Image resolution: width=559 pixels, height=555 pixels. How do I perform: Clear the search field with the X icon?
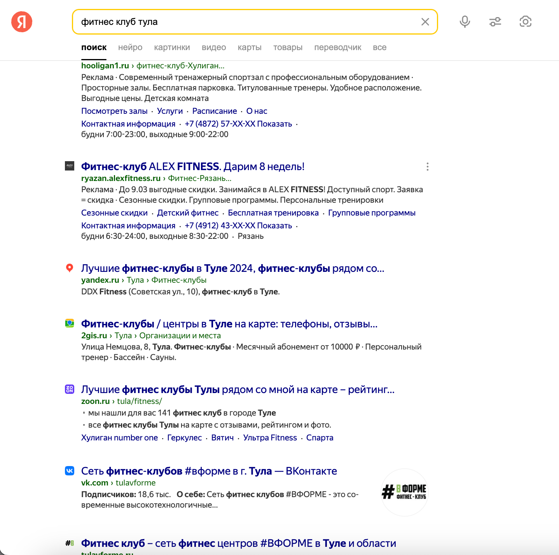tap(425, 22)
